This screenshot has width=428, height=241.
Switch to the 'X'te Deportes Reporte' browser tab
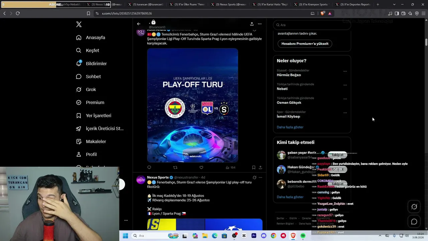[x=353, y=5]
